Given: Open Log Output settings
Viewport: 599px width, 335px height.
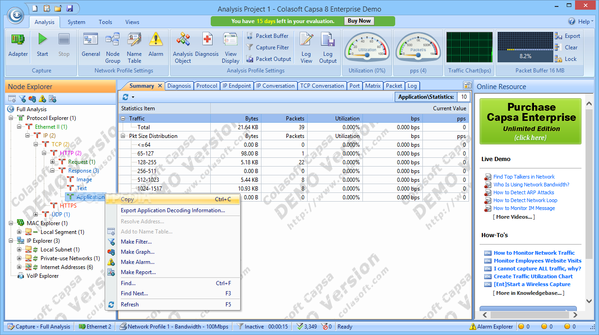Looking at the screenshot, I should pyautogui.click(x=328, y=48).
